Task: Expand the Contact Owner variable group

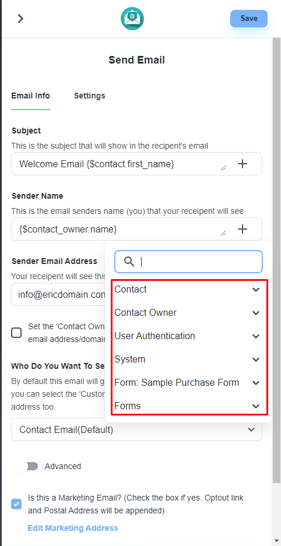Action: tap(187, 313)
